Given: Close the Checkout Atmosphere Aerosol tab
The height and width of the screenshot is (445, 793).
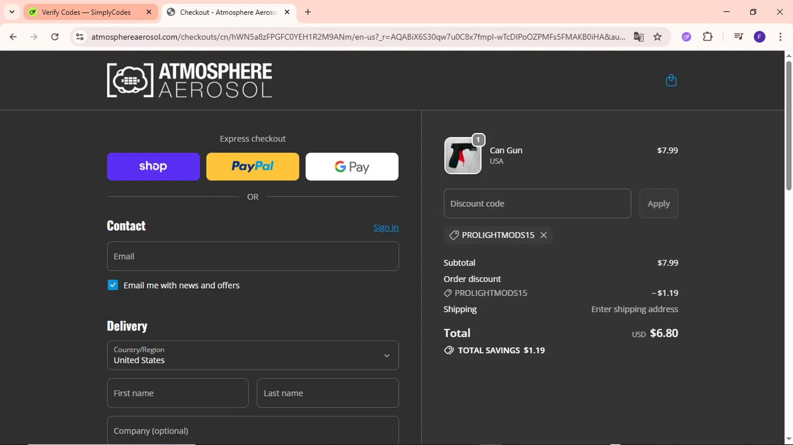Looking at the screenshot, I should [287, 12].
